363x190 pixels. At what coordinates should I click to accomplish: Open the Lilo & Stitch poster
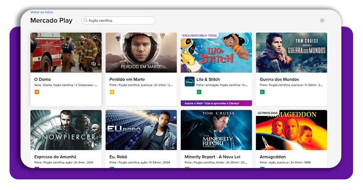[216, 52]
